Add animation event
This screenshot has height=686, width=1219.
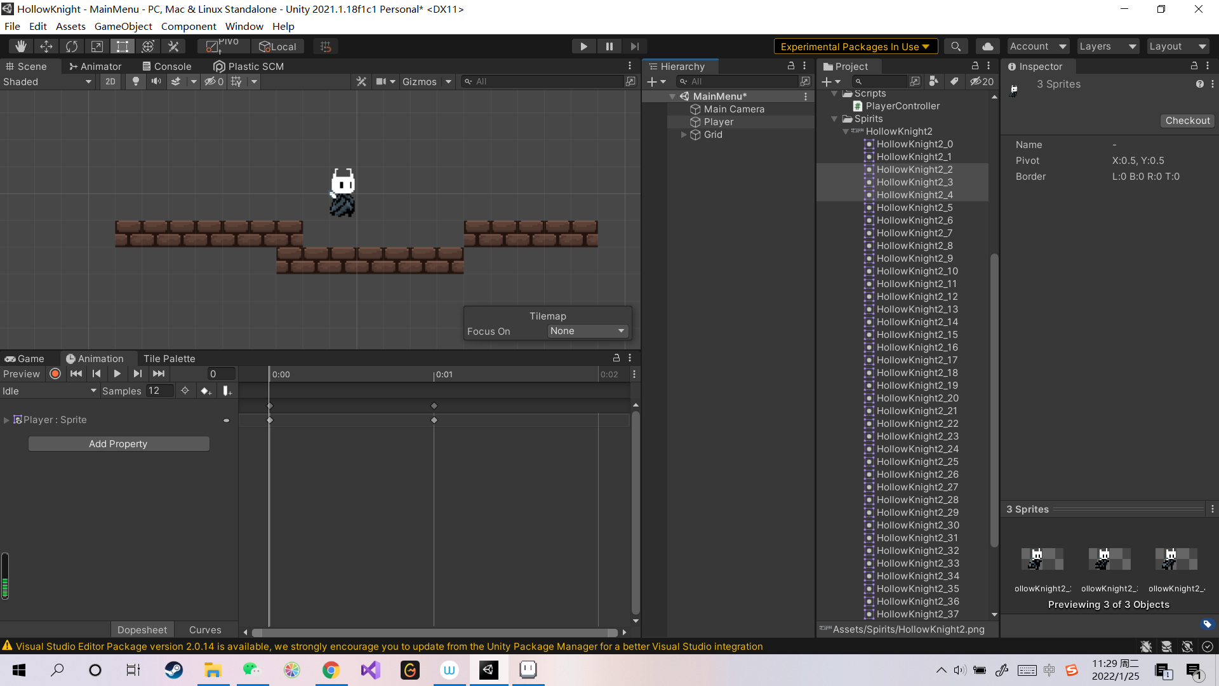(227, 391)
